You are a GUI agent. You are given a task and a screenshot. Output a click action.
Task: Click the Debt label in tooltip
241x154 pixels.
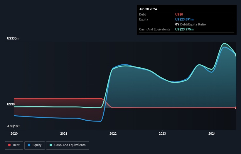(x=142, y=14)
